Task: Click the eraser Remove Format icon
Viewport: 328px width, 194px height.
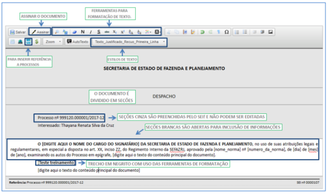Action: click(x=74, y=32)
